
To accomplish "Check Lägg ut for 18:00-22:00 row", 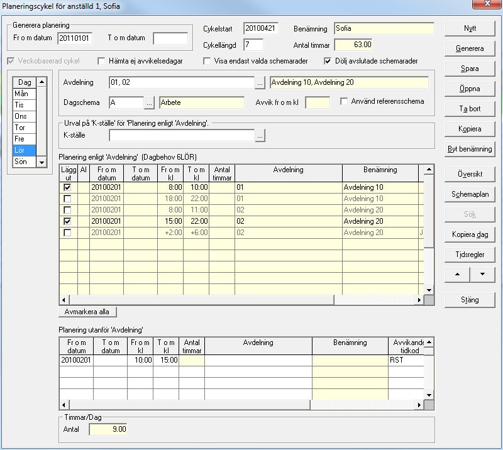I will (x=67, y=199).
